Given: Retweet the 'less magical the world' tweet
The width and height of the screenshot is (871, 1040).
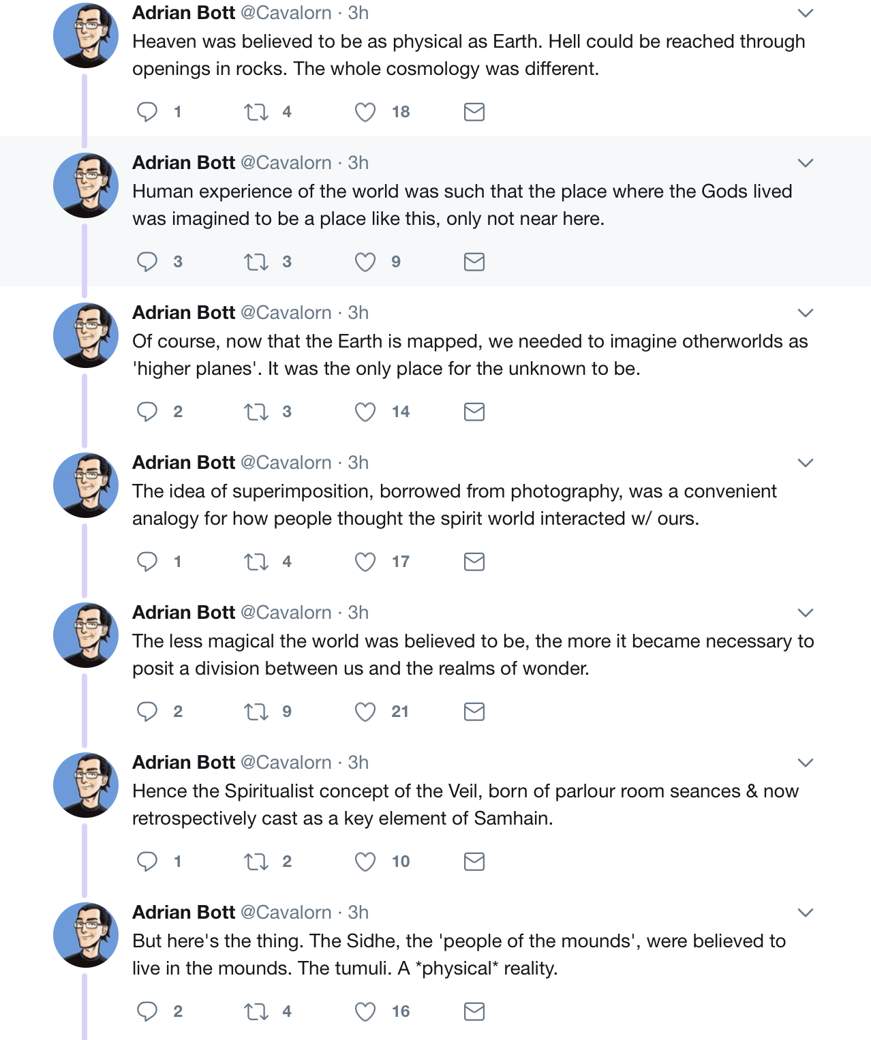Looking at the screenshot, I should click(256, 712).
